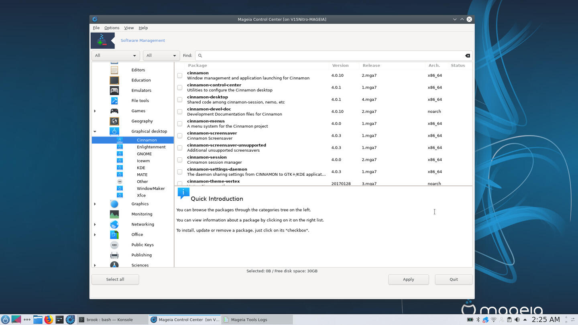Open clipboard tray icon
578x325 pixels.
(509, 320)
